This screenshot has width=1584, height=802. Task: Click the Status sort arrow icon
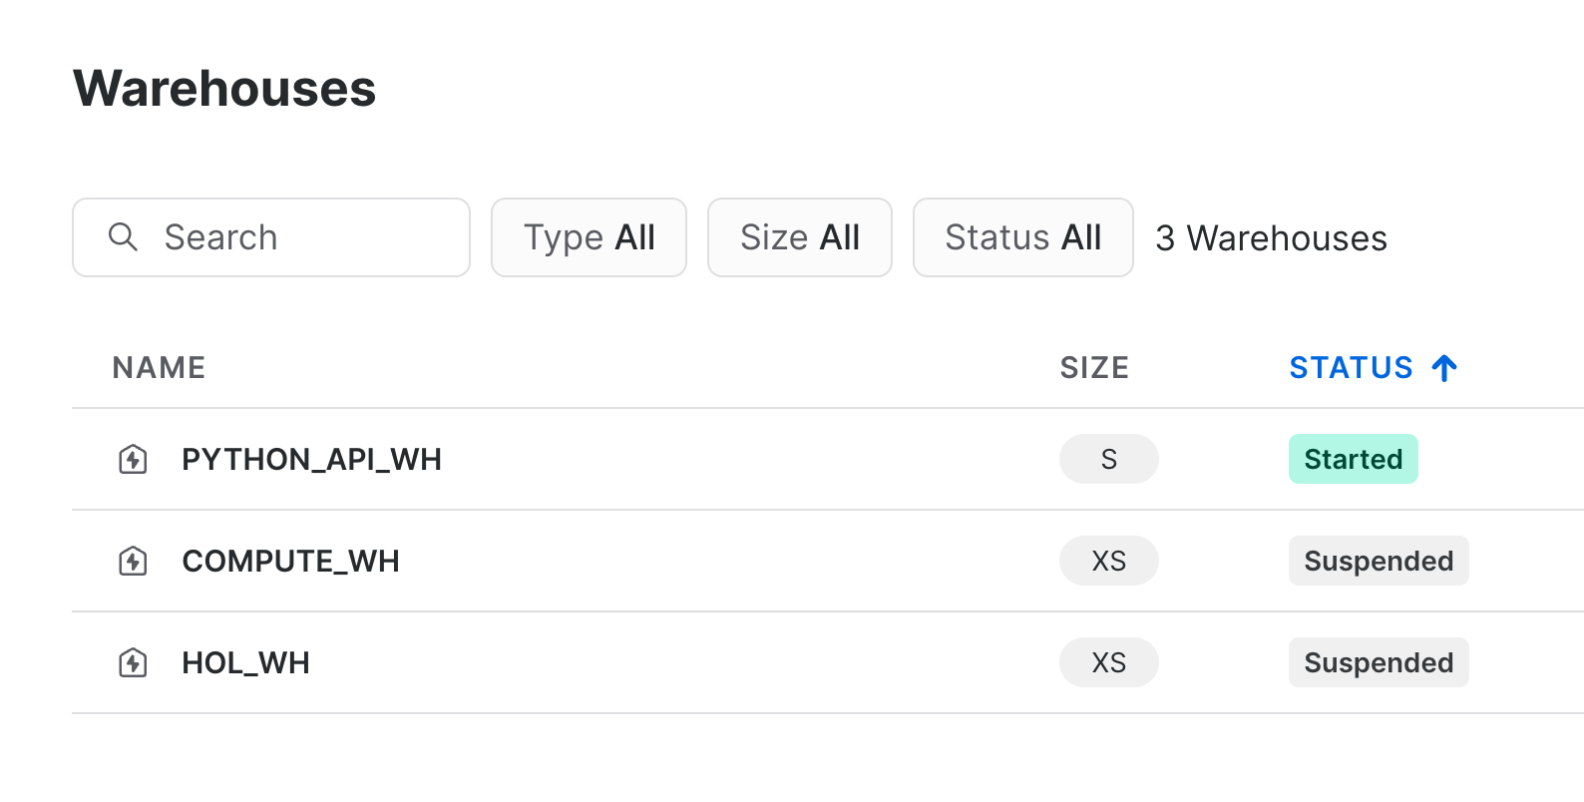(x=1444, y=368)
